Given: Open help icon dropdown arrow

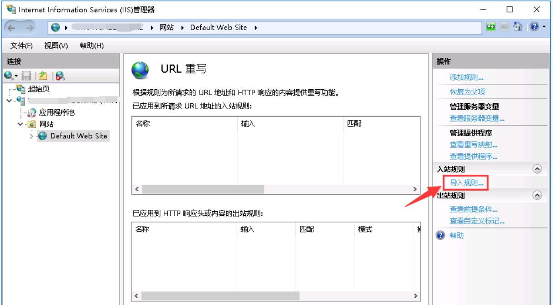Looking at the screenshot, I should (544, 27).
